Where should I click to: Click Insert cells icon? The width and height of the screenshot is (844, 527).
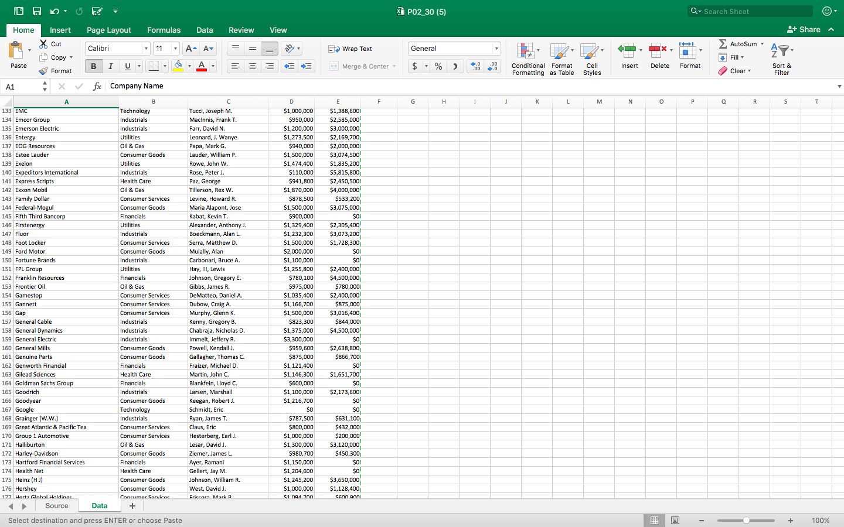pos(627,50)
